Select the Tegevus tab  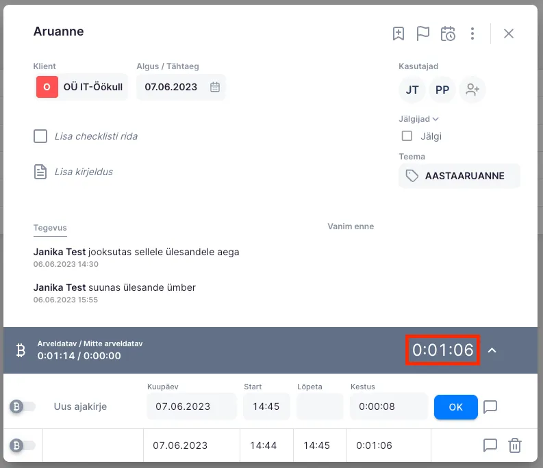pyautogui.click(x=50, y=227)
